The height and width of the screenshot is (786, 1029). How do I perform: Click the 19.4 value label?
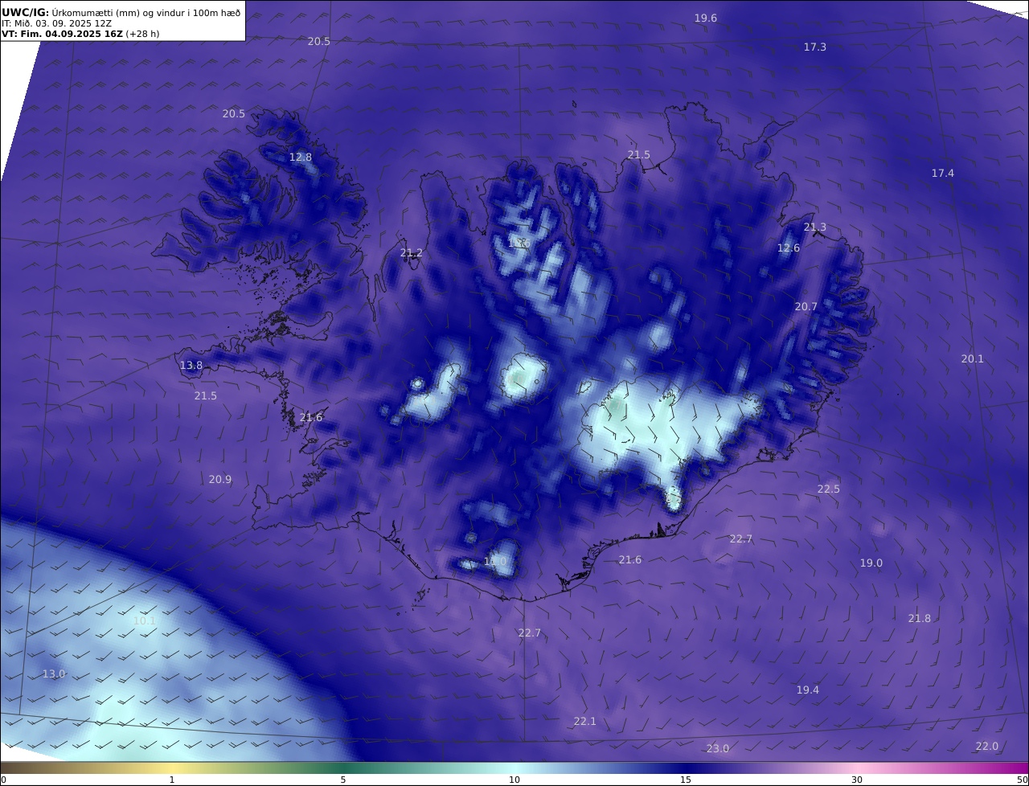click(x=808, y=690)
